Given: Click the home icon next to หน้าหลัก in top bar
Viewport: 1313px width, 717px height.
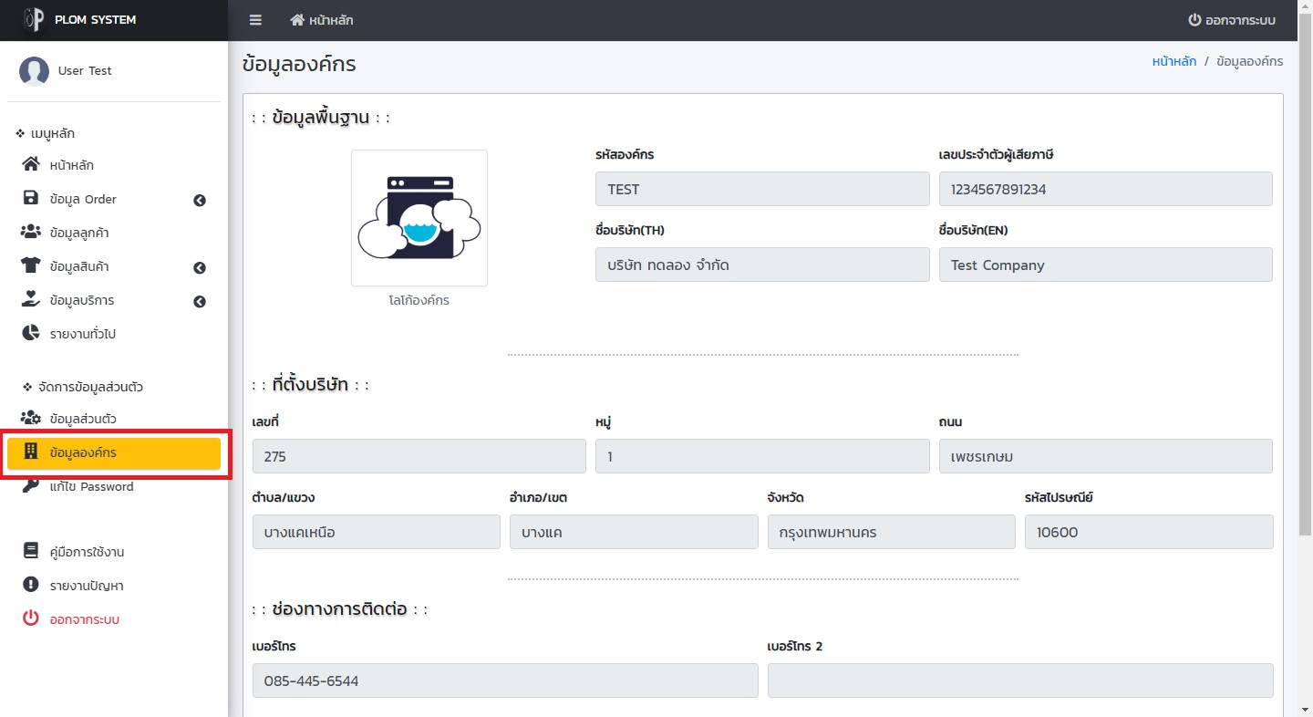Looking at the screenshot, I should (297, 20).
